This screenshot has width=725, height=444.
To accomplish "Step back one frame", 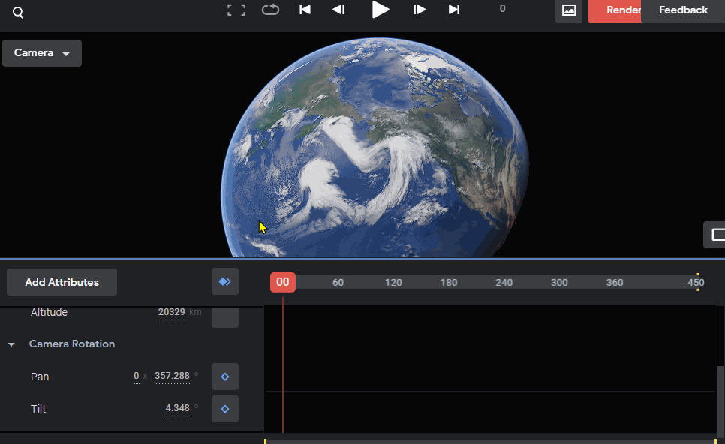I will tap(339, 10).
